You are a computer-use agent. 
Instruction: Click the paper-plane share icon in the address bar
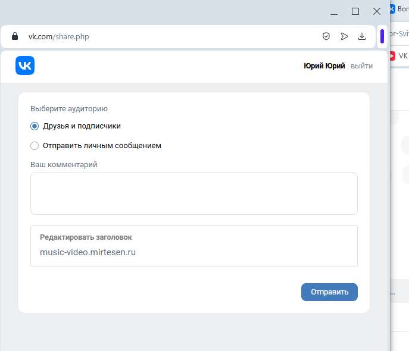(344, 36)
